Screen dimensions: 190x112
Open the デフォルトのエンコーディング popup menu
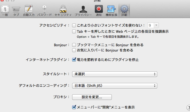point(115,86)
